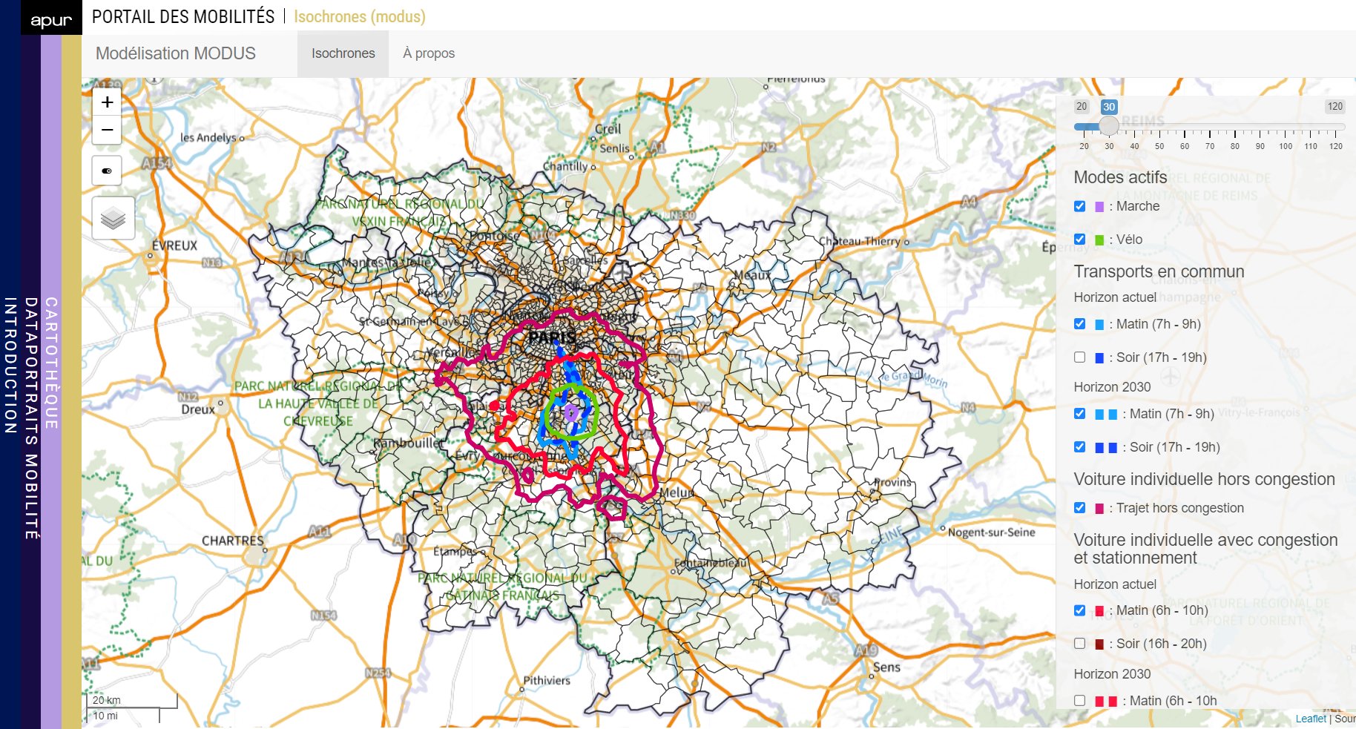Click the Fontainebleau label on the map
1356x729 pixels.
[711, 564]
